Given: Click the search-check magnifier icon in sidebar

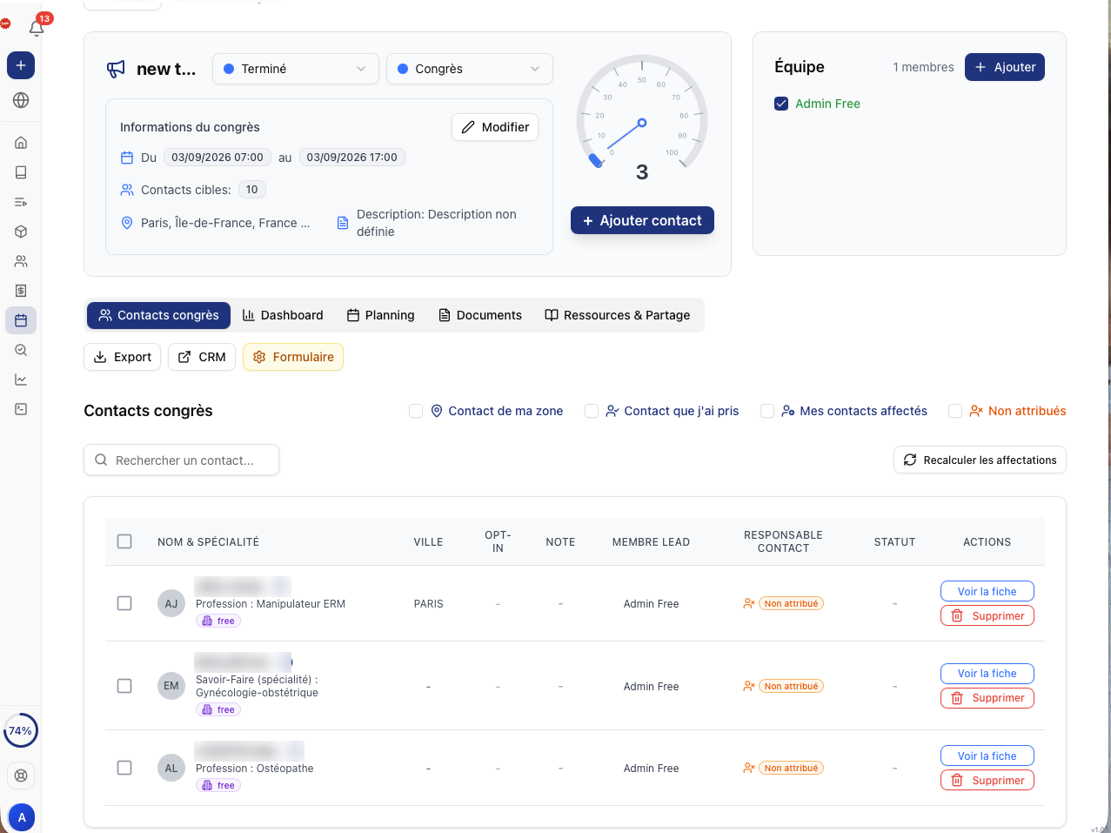Looking at the screenshot, I should 21,350.
